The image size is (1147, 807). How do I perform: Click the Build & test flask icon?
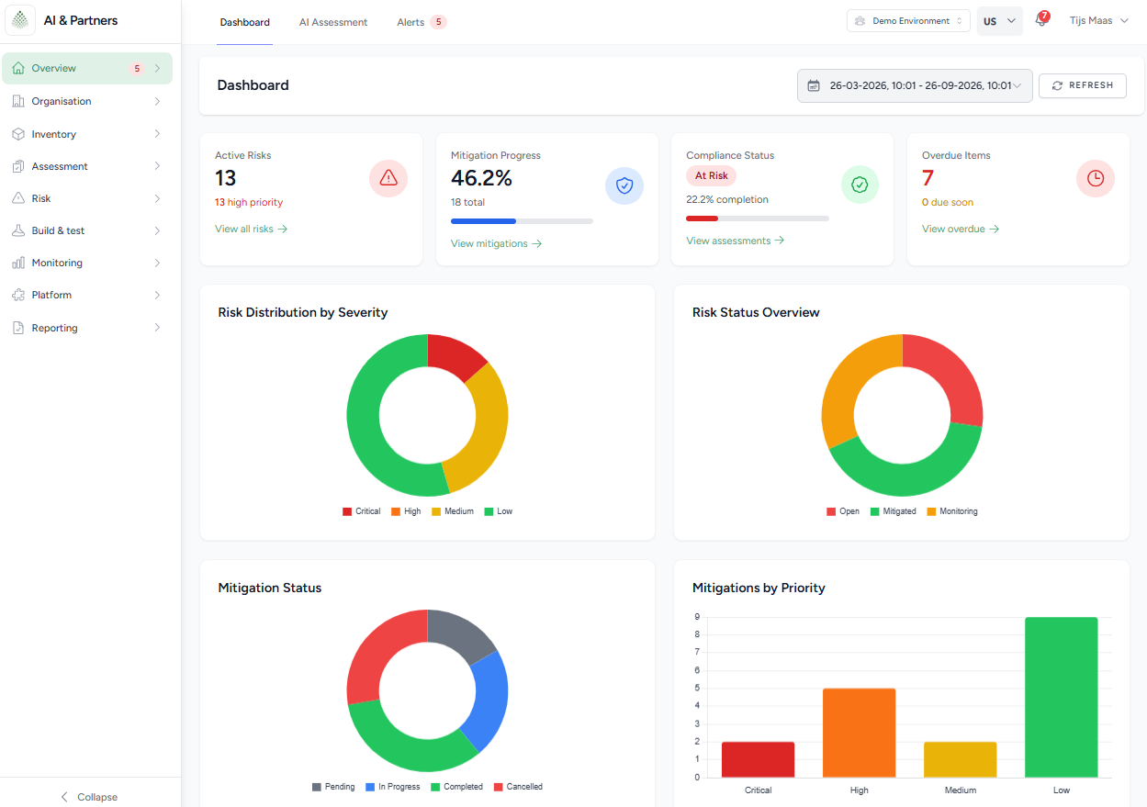click(x=18, y=230)
